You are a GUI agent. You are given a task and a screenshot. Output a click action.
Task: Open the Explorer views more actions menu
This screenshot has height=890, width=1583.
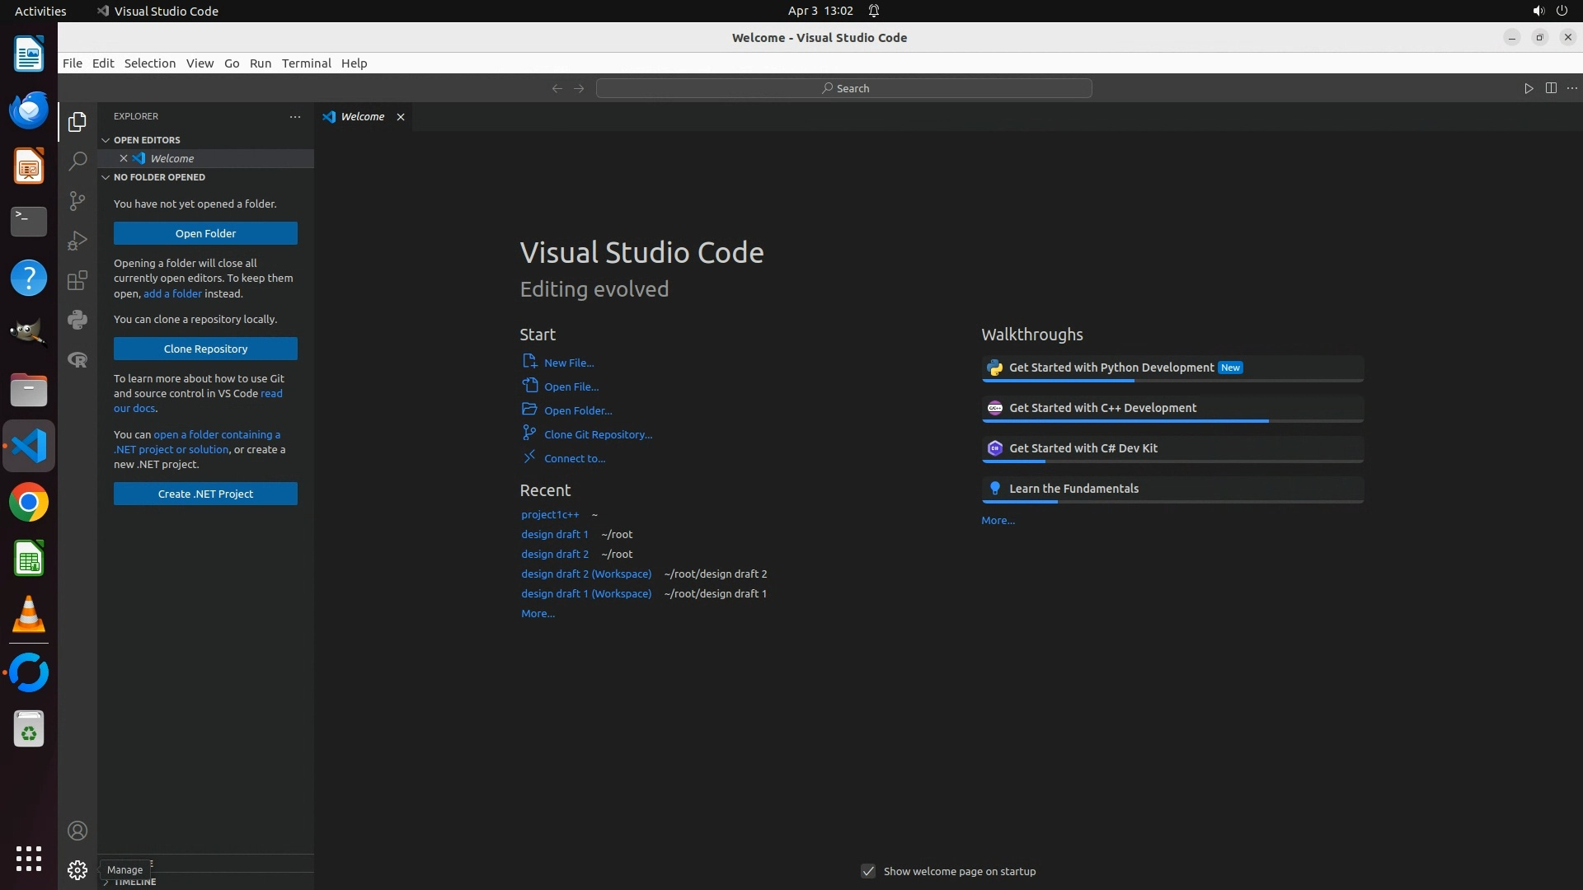pyautogui.click(x=295, y=117)
